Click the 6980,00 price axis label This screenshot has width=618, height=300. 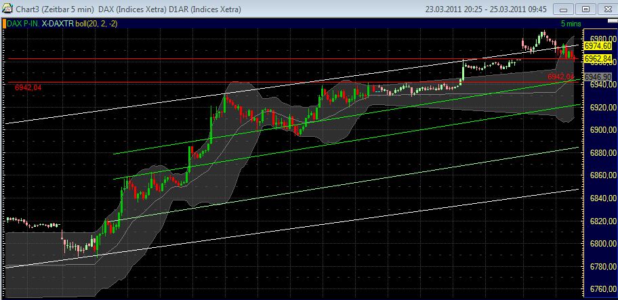(x=603, y=39)
